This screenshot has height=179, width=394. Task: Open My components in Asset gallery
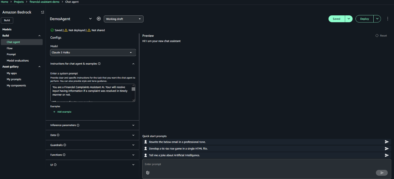16,86
